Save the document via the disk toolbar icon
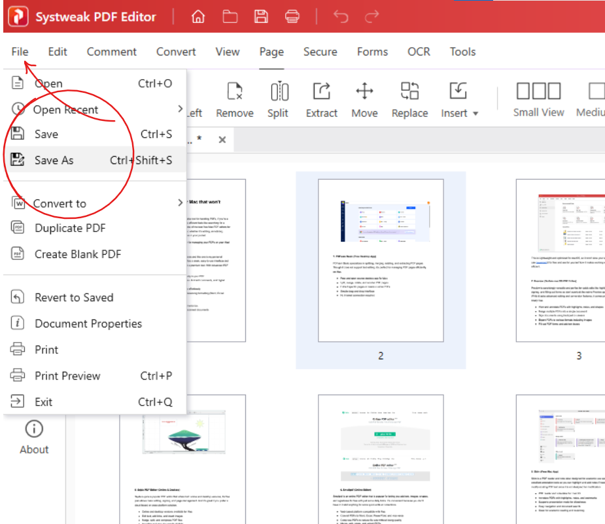 coord(261,16)
